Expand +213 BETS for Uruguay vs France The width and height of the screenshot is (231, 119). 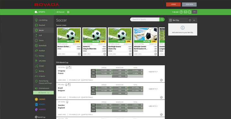pyautogui.click(x=153, y=72)
